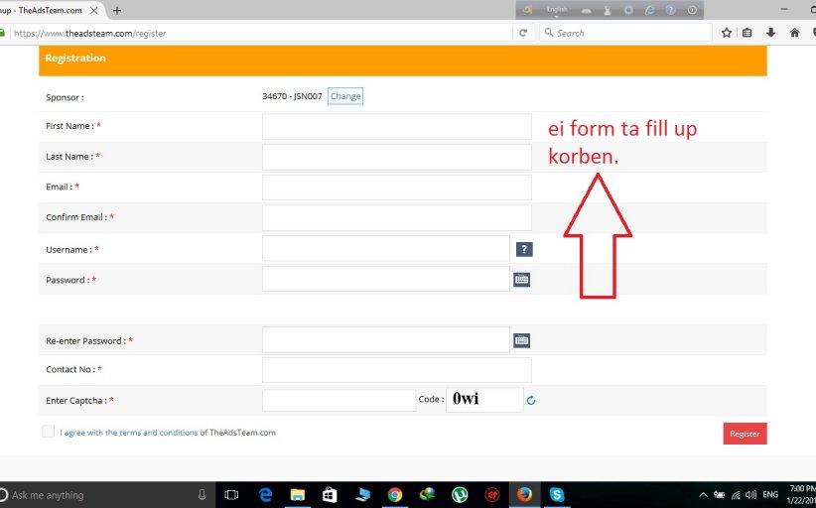The image size is (816, 508).
Task: Switch to the TheAdsTeam.com browser tab
Action: tap(45, 10)
